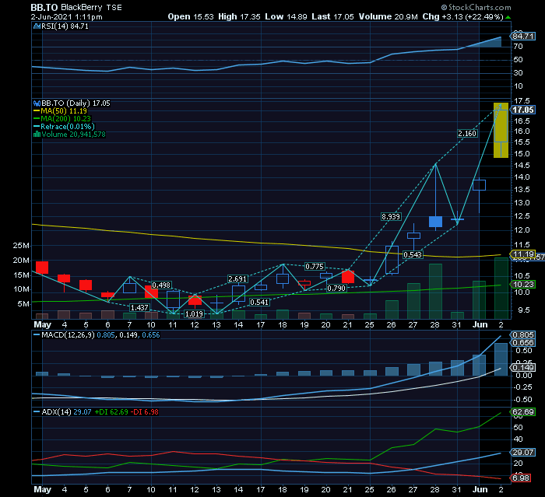
Task: Click the candlestick icon before BB.TO (Daily)
Action: pos(37,103)
